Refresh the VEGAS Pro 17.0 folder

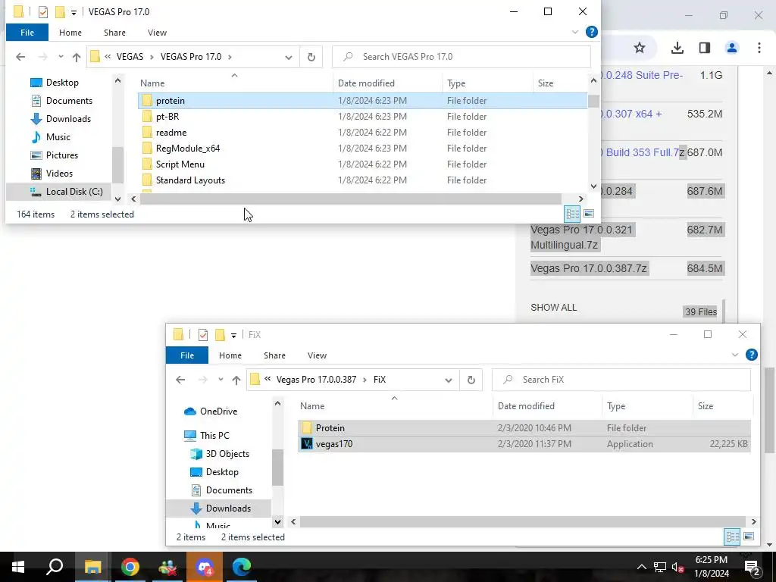(x=311, y=57)
